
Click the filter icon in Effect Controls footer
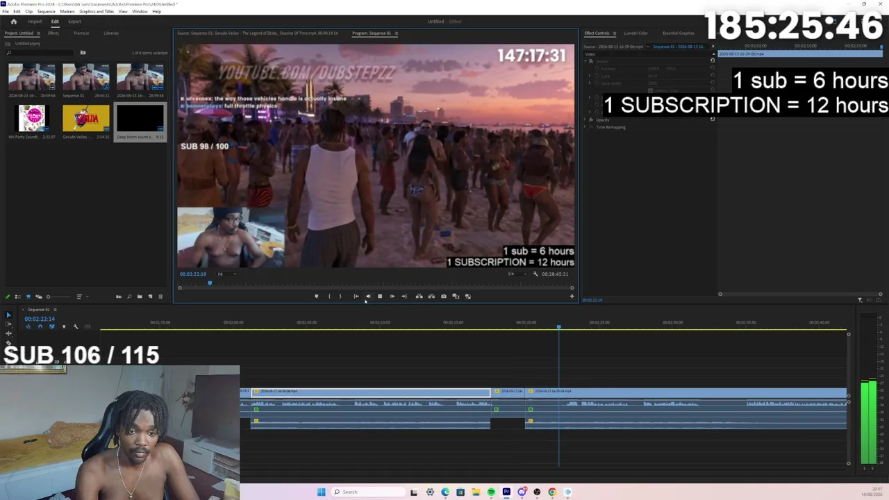[x=860, y=300]
